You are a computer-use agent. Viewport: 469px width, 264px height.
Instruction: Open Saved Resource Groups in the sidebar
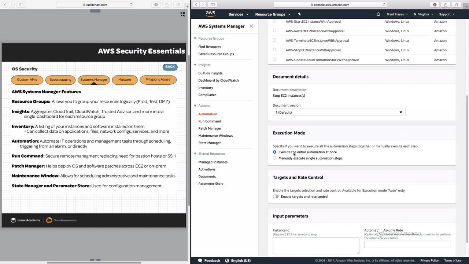point(216,54)
